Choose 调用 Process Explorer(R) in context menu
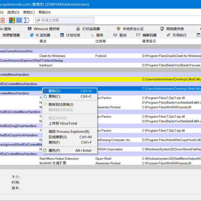The height and width of the screenshot is (201, 201). point(70,132)
